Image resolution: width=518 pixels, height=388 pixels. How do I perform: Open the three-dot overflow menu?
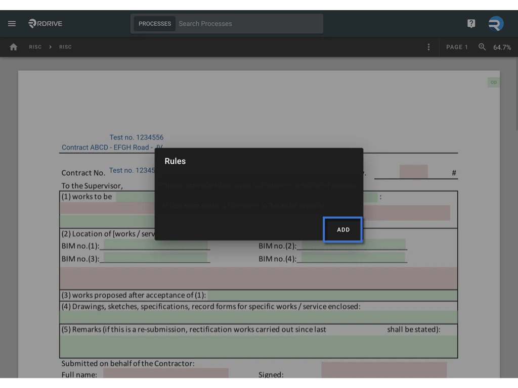pyautogui.click(x=428, y=46)
